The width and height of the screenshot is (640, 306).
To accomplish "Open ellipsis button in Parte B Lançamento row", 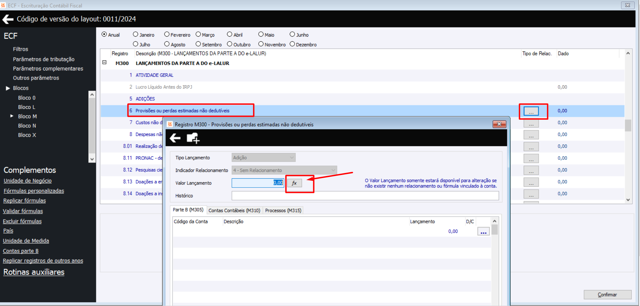I will coord(483,232).
